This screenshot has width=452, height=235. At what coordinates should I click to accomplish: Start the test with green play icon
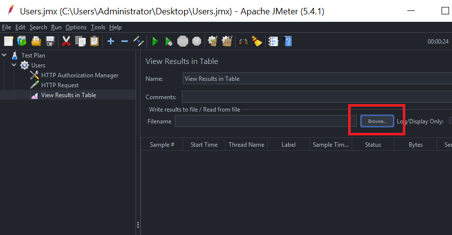point(155,42)
